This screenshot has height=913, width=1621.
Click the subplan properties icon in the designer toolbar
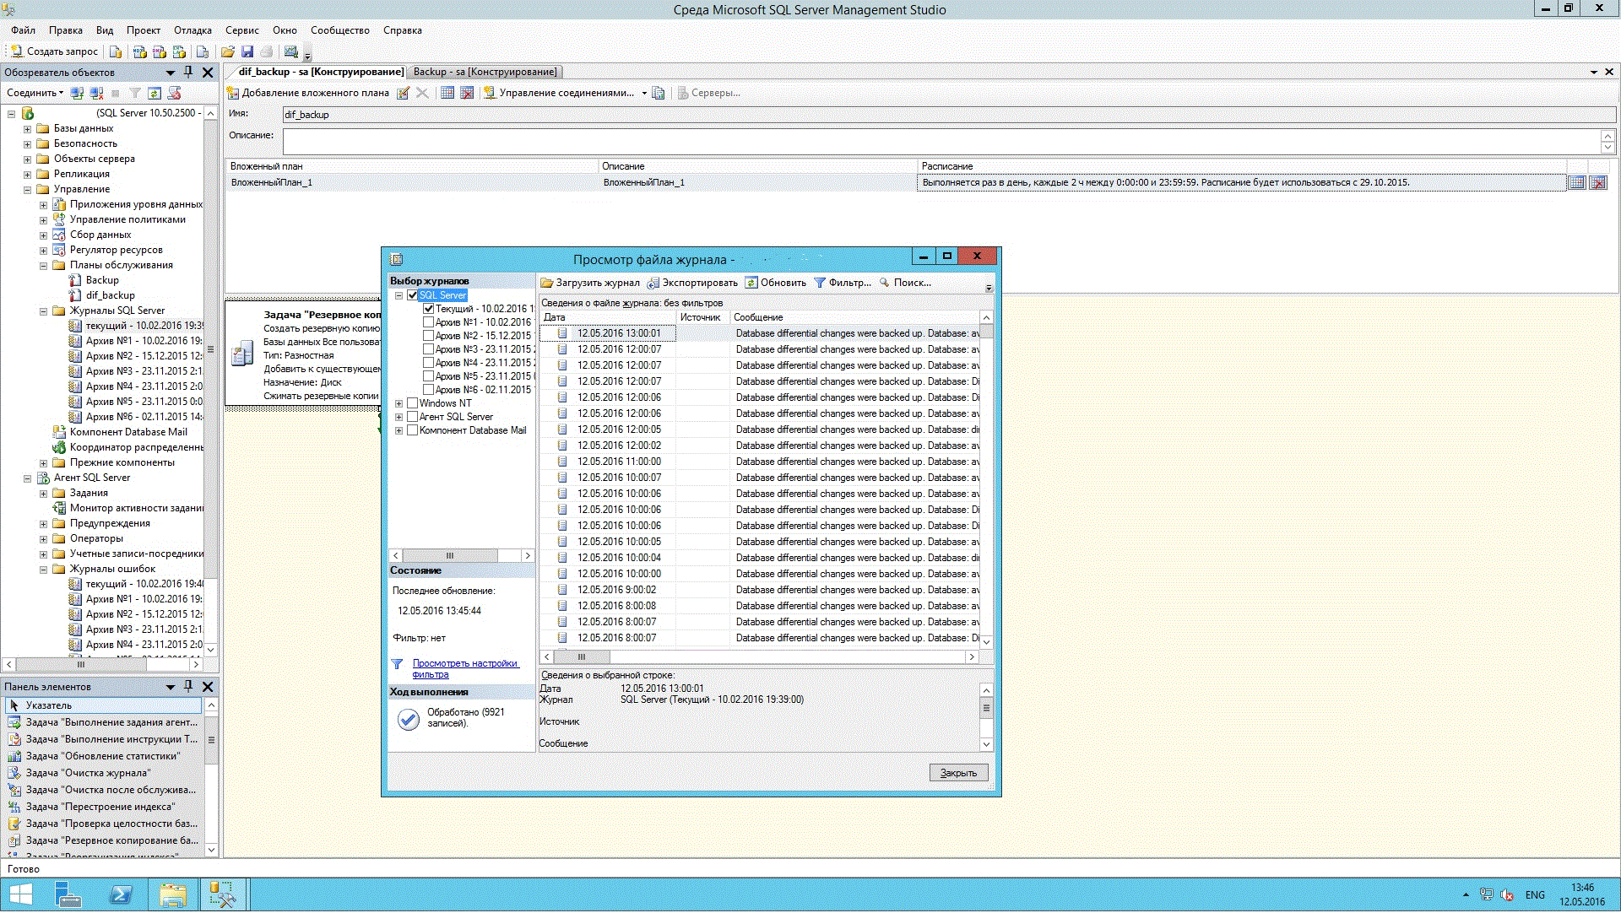[404, 93]
